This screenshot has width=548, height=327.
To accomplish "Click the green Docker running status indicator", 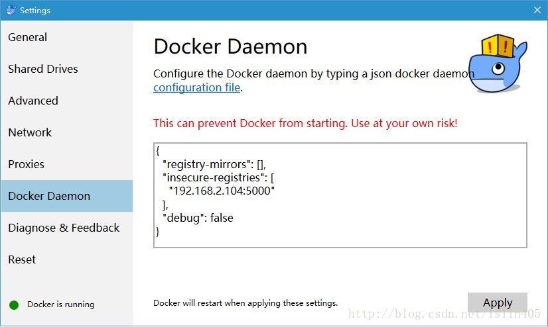I will (x=14, y=305).
